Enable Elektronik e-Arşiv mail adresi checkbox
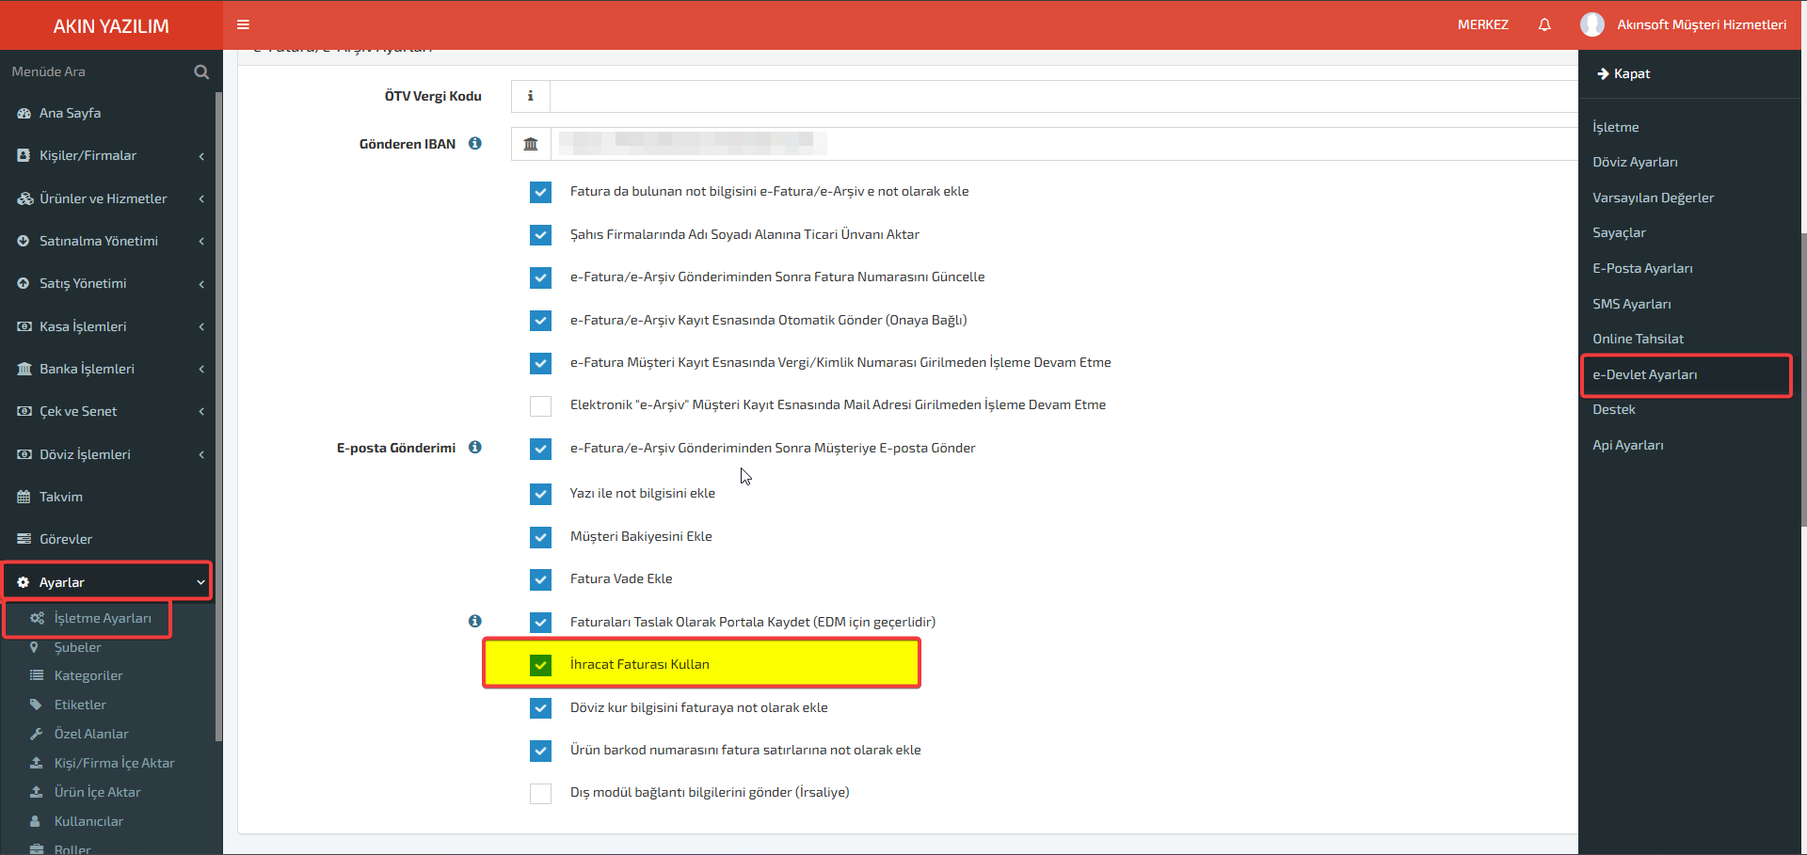The image size is (1807, 855). (540, 405)
